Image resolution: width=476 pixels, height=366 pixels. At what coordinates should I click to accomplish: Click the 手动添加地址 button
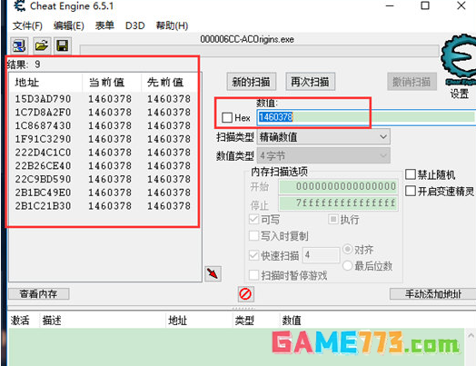tap(433, 293)
